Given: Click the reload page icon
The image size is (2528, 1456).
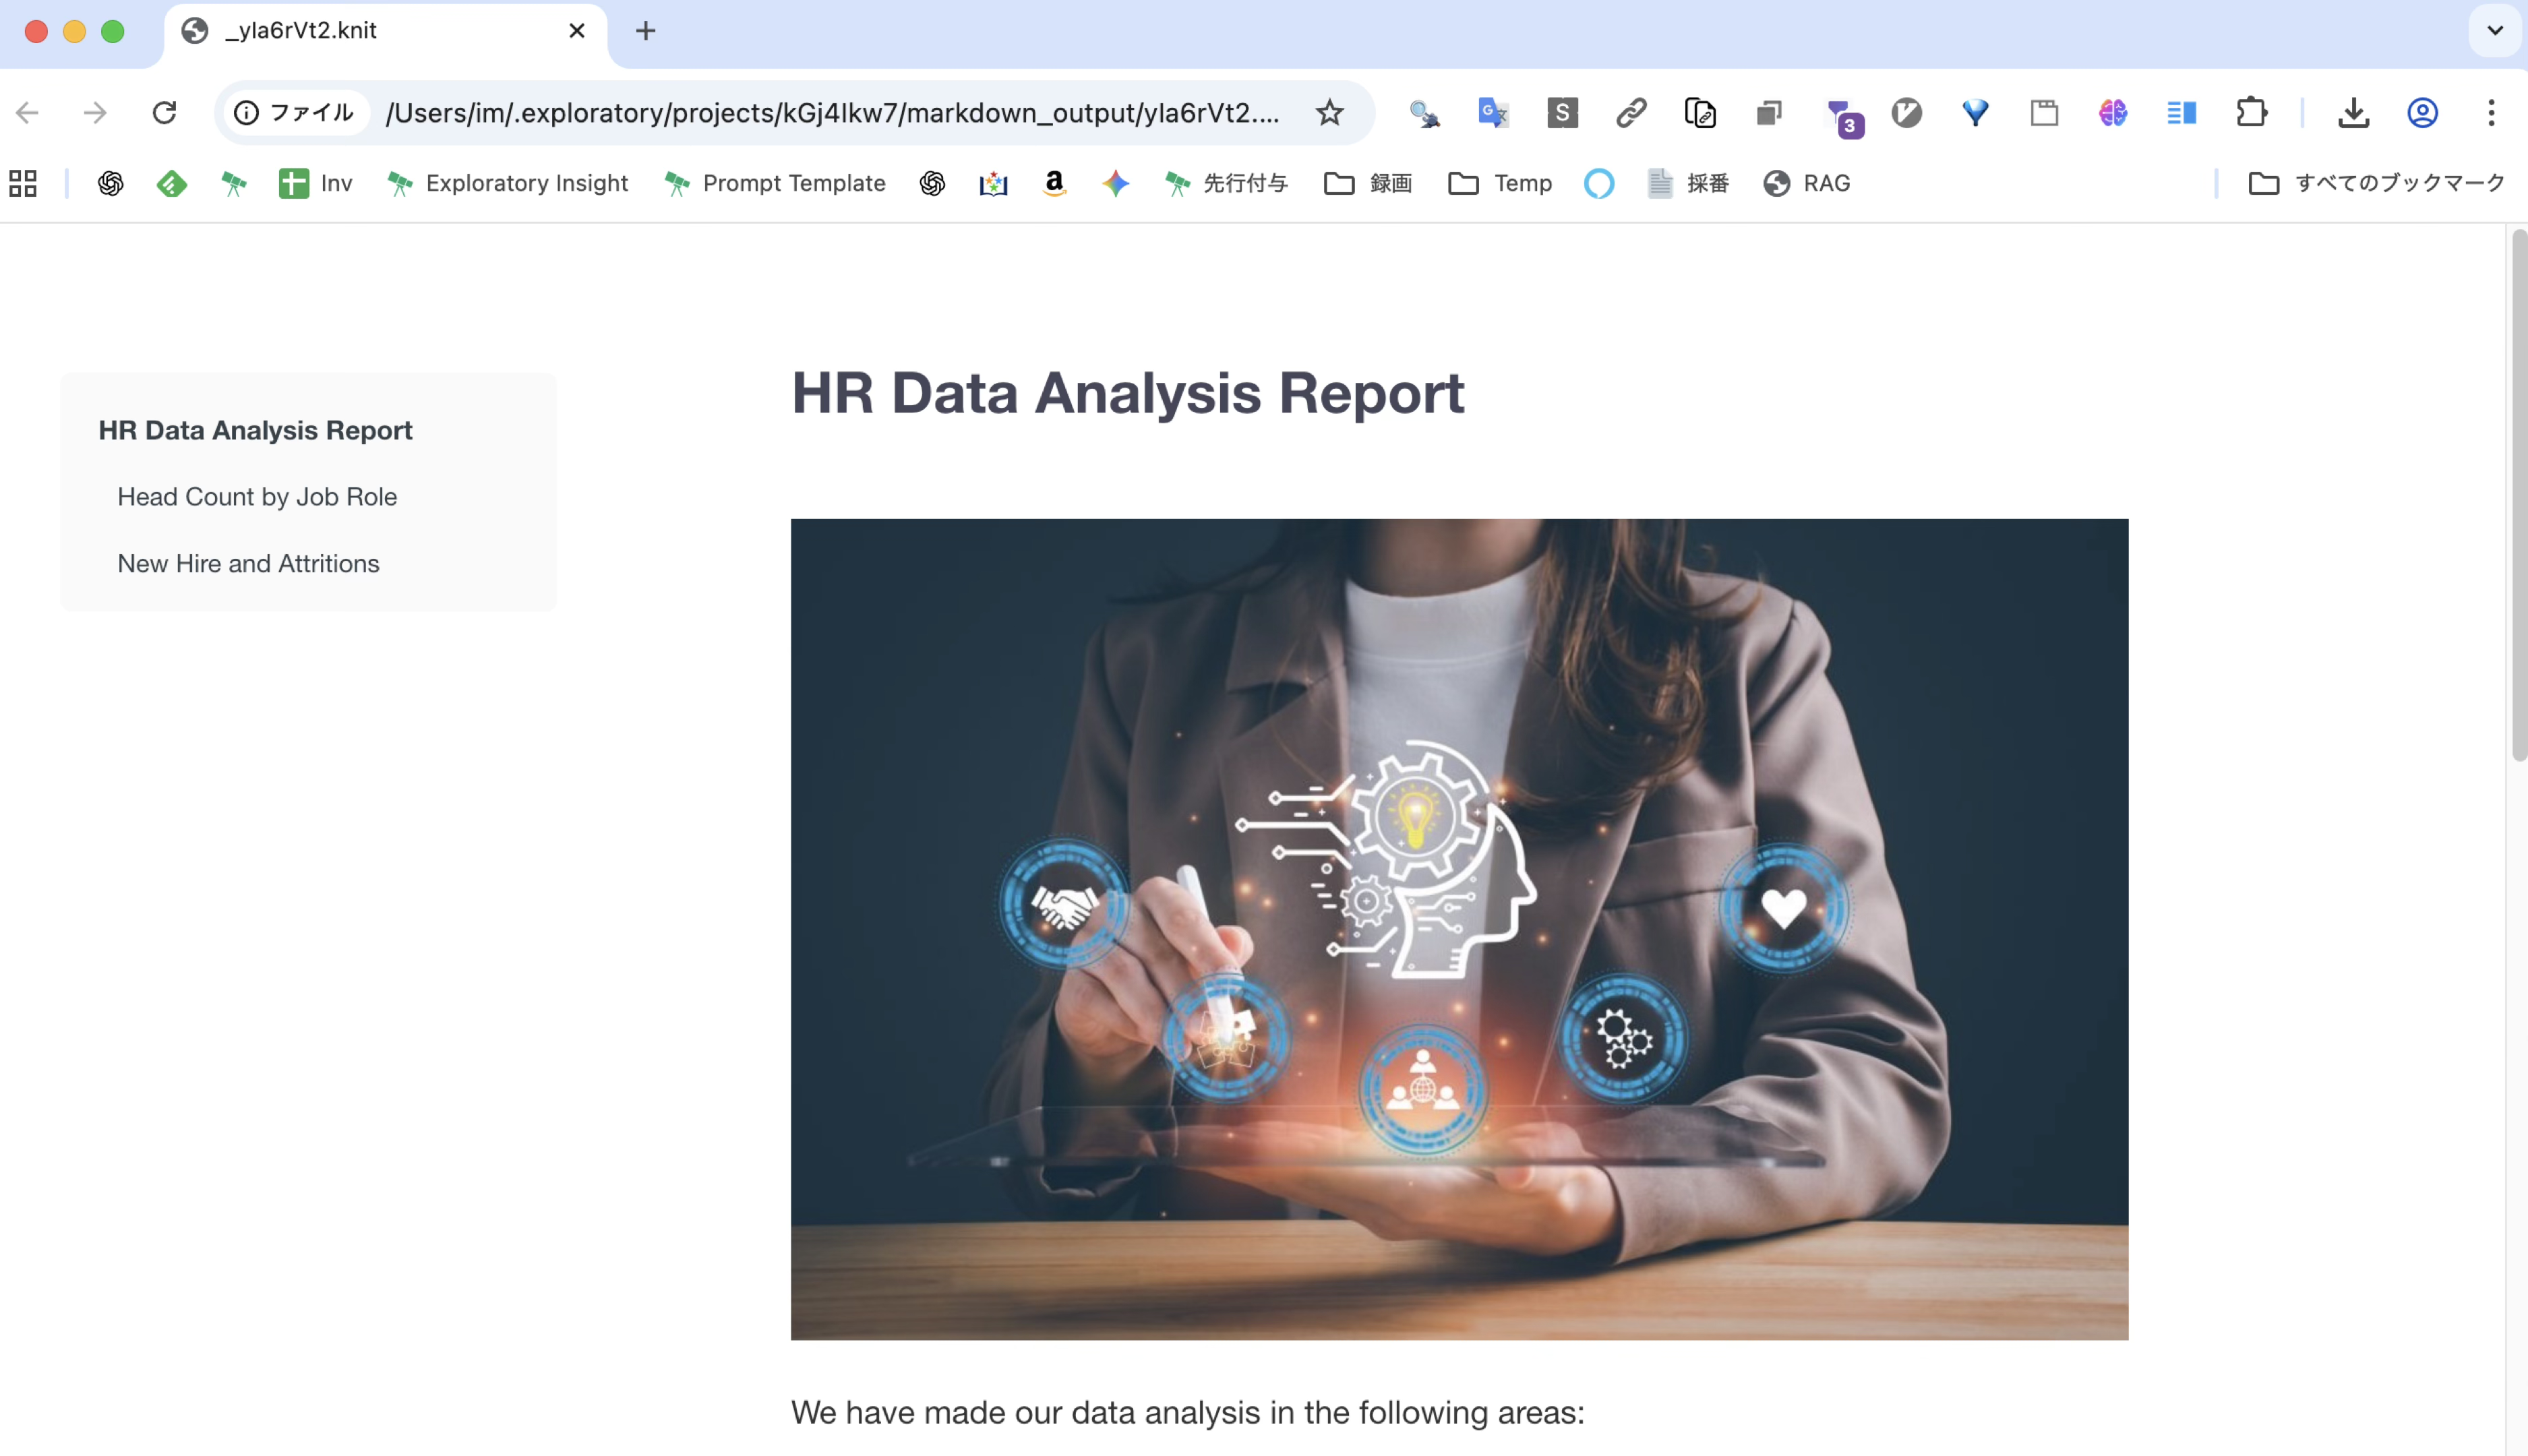Looking at the screenshot, I should pyautogui.click(x=164, y=112).
